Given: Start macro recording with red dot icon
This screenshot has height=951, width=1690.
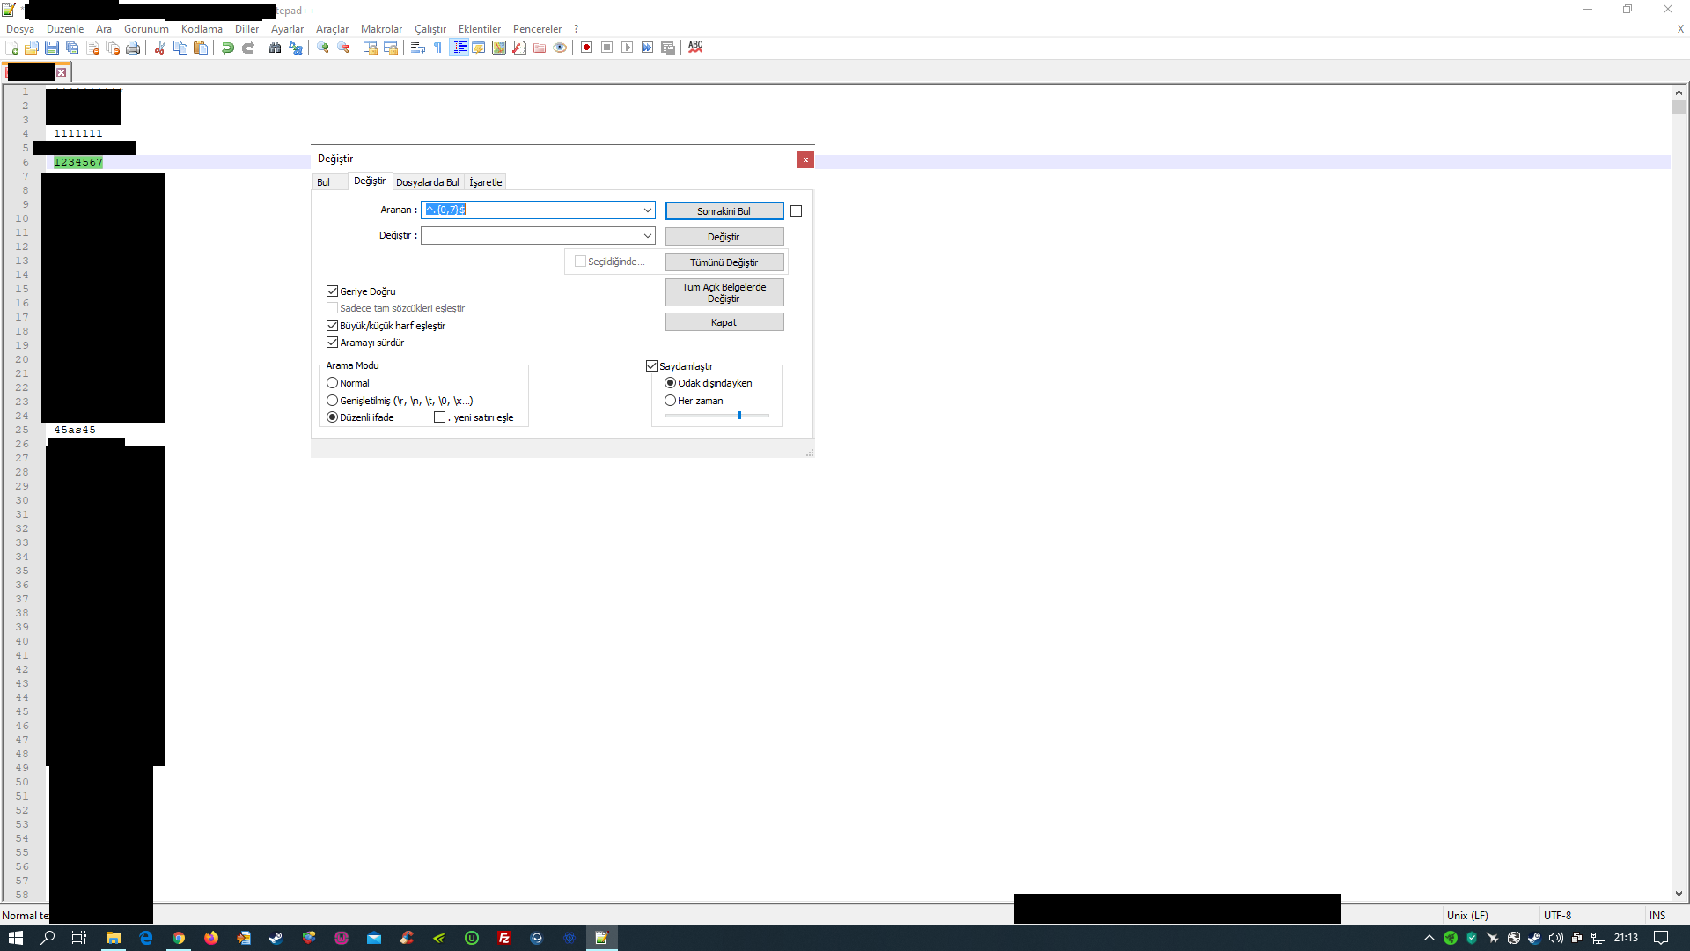Looking at the screenshot, I should click(x=586, y=48).
